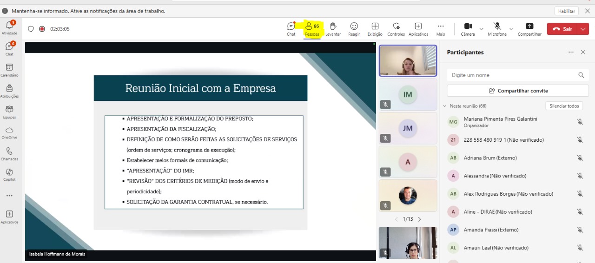The width and height of the screenshot is (595, 263).
Task: Open the Calendário sidebar icon
Action: point(9,70)
